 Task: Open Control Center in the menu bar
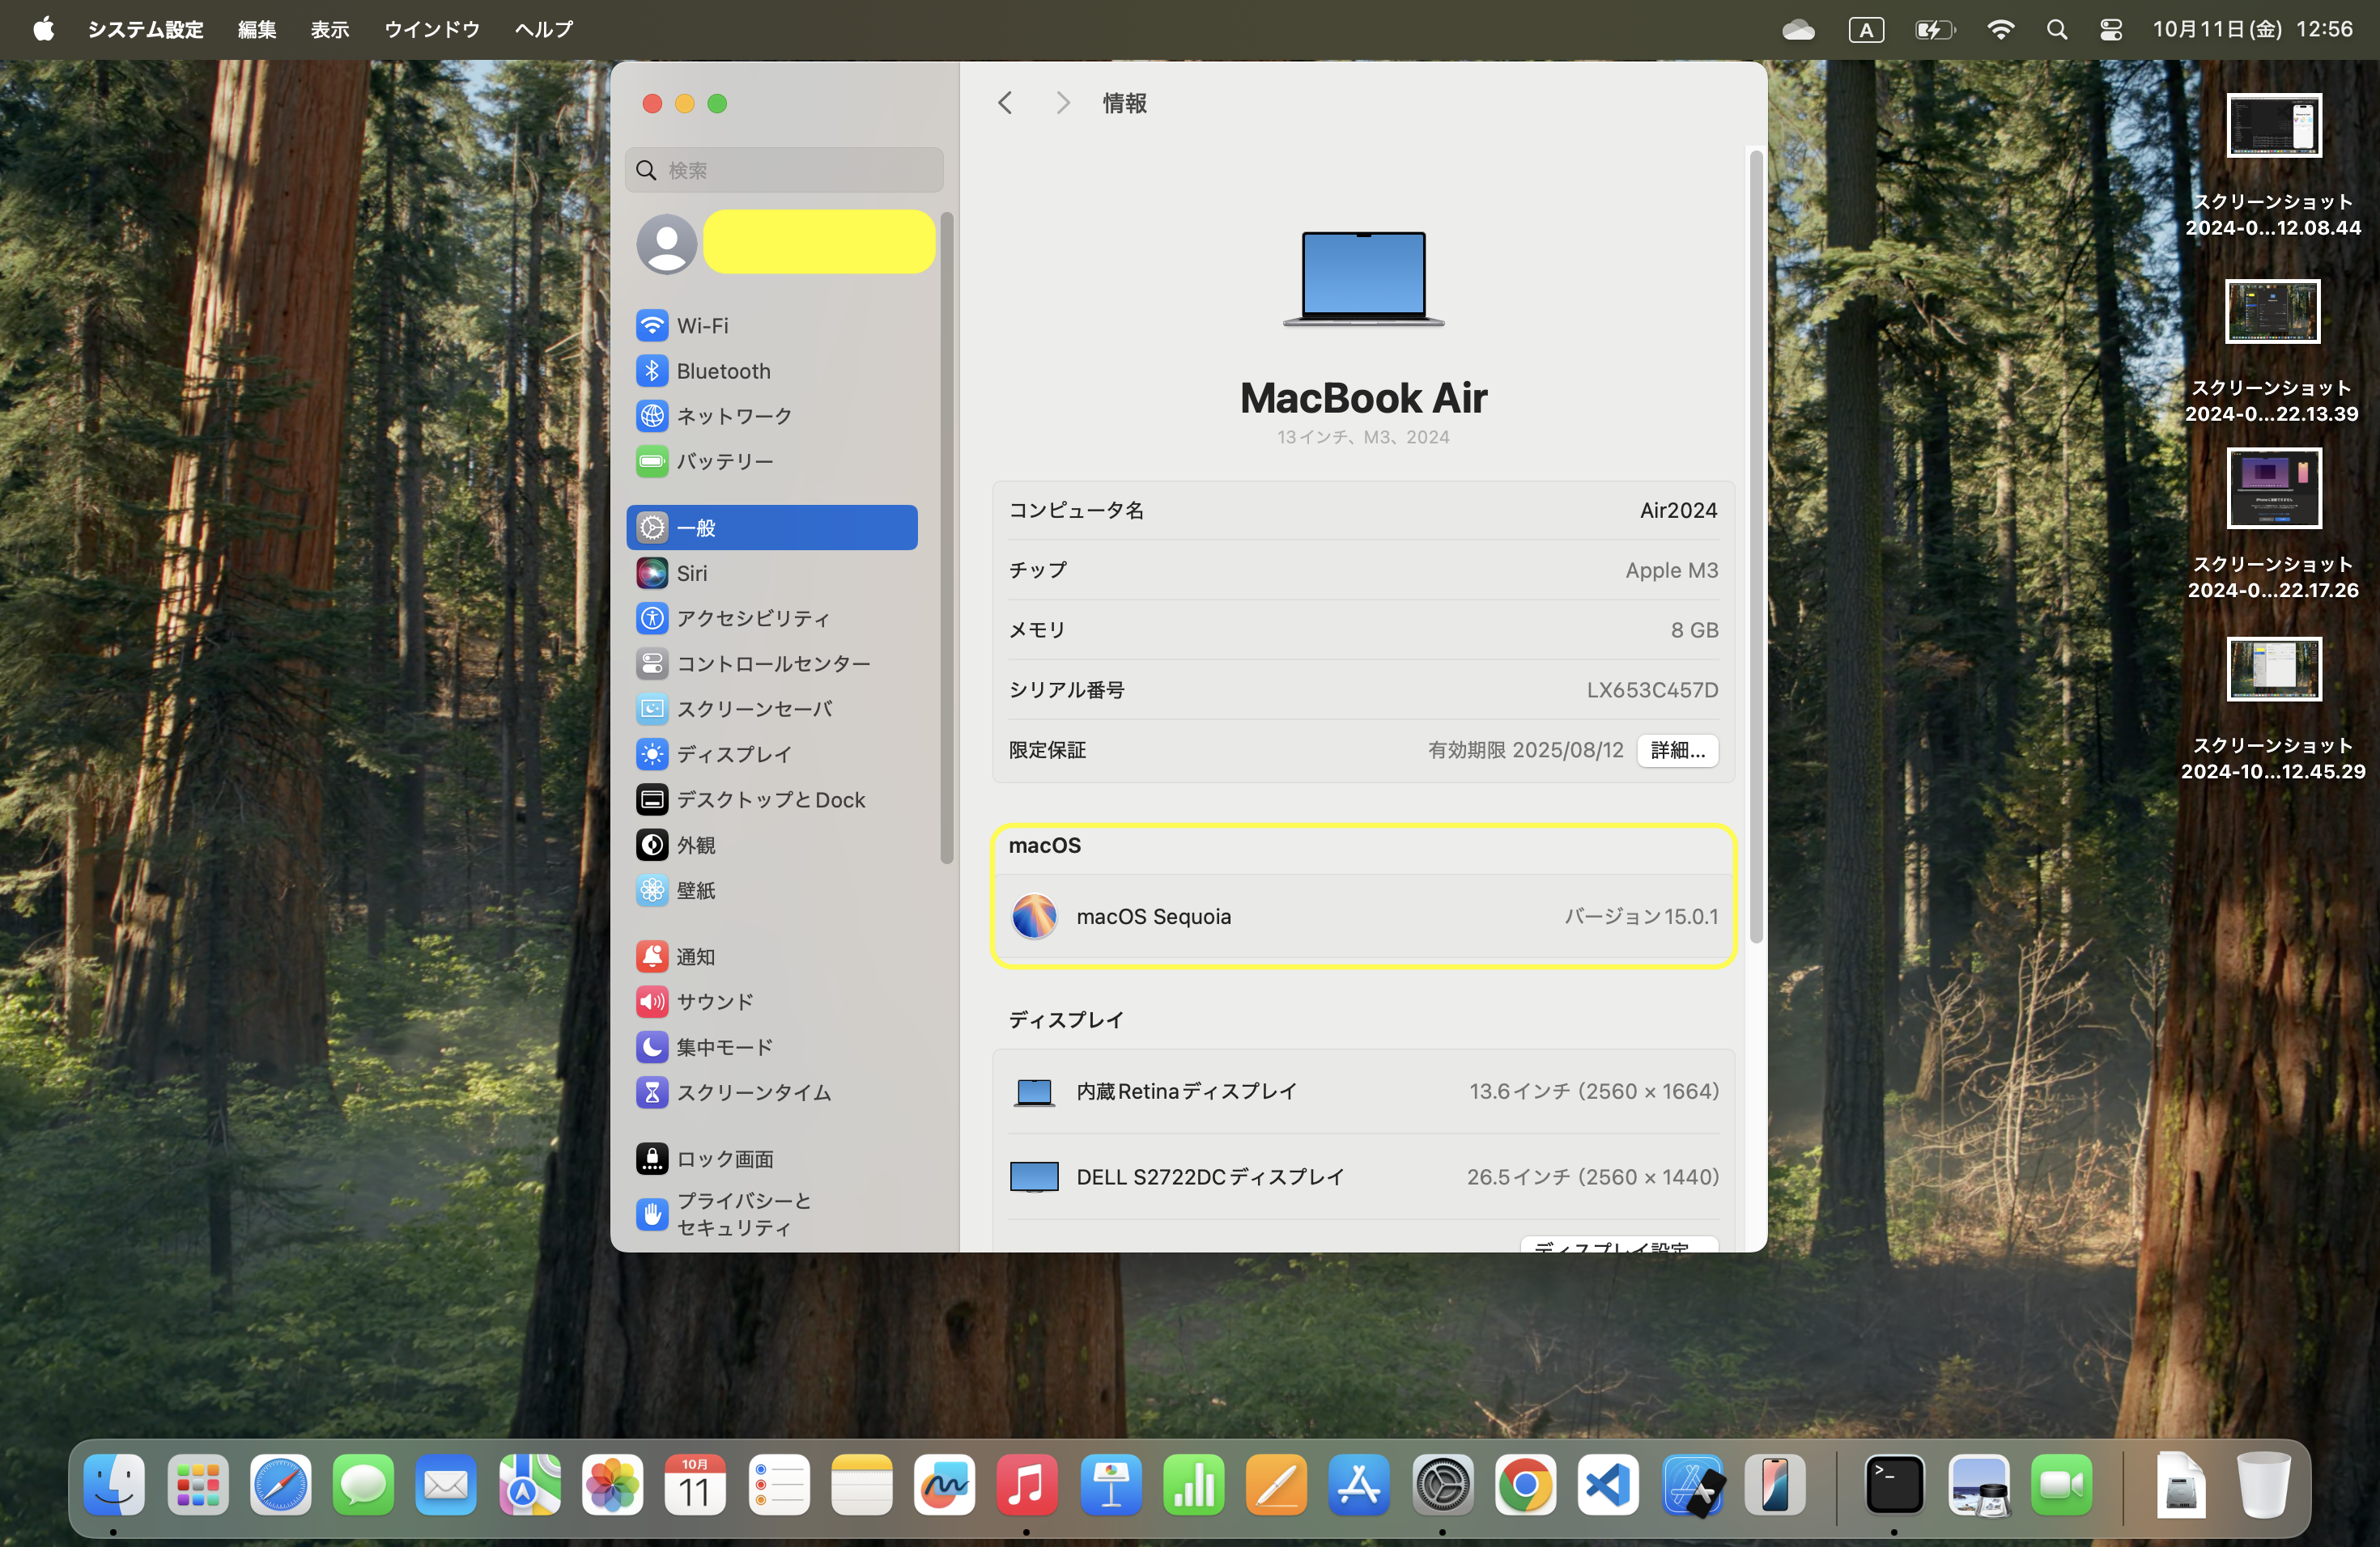[x=2110, y=30]
